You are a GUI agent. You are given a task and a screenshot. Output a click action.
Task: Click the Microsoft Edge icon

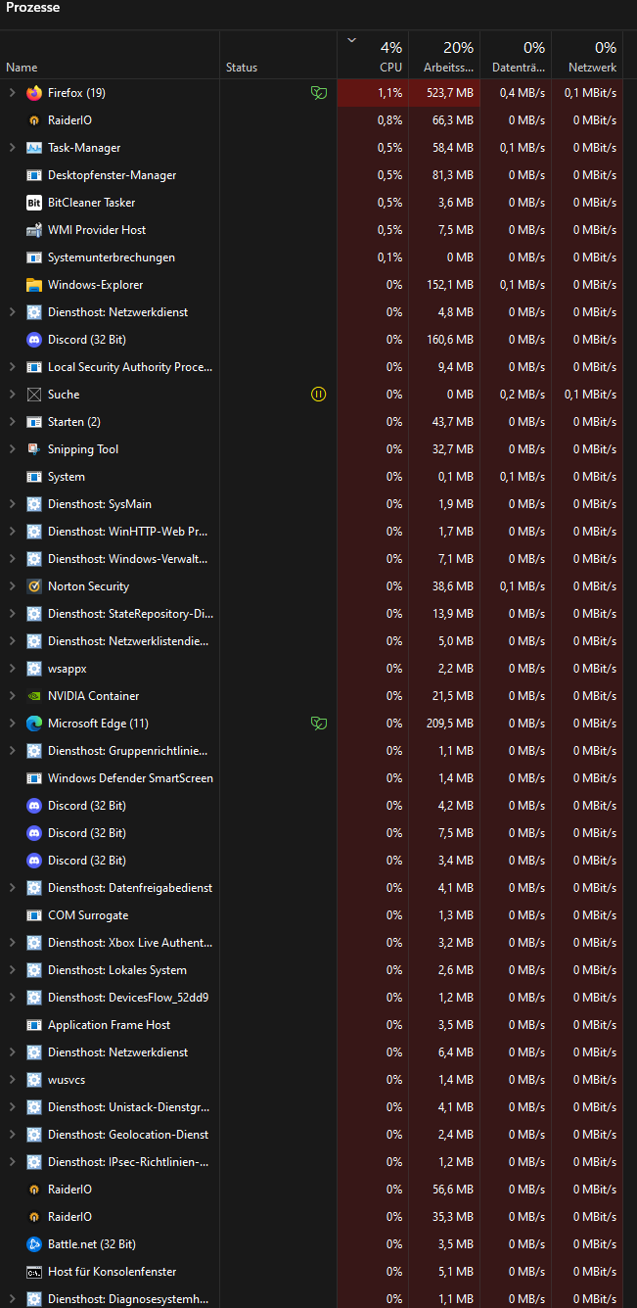pyautogui.click(x=34, y=724)
